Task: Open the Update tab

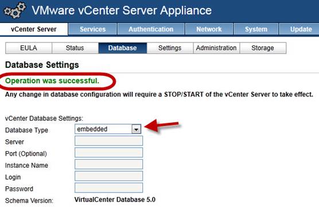Action: click(299, 29)
